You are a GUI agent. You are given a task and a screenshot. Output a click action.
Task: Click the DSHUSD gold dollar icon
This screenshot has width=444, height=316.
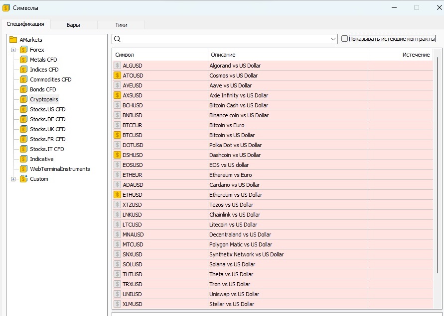[x=117, y=155]
